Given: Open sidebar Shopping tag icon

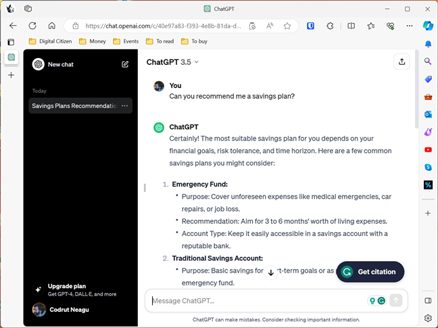Looking at the screenshot, I should (x=428, y=79).
